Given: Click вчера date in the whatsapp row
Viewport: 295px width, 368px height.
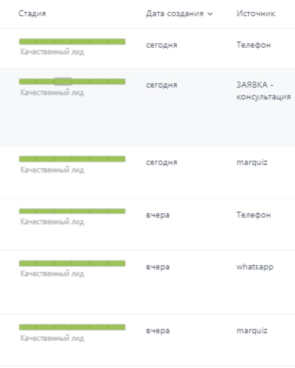Looking at the screenshot, I should point(158,267).
